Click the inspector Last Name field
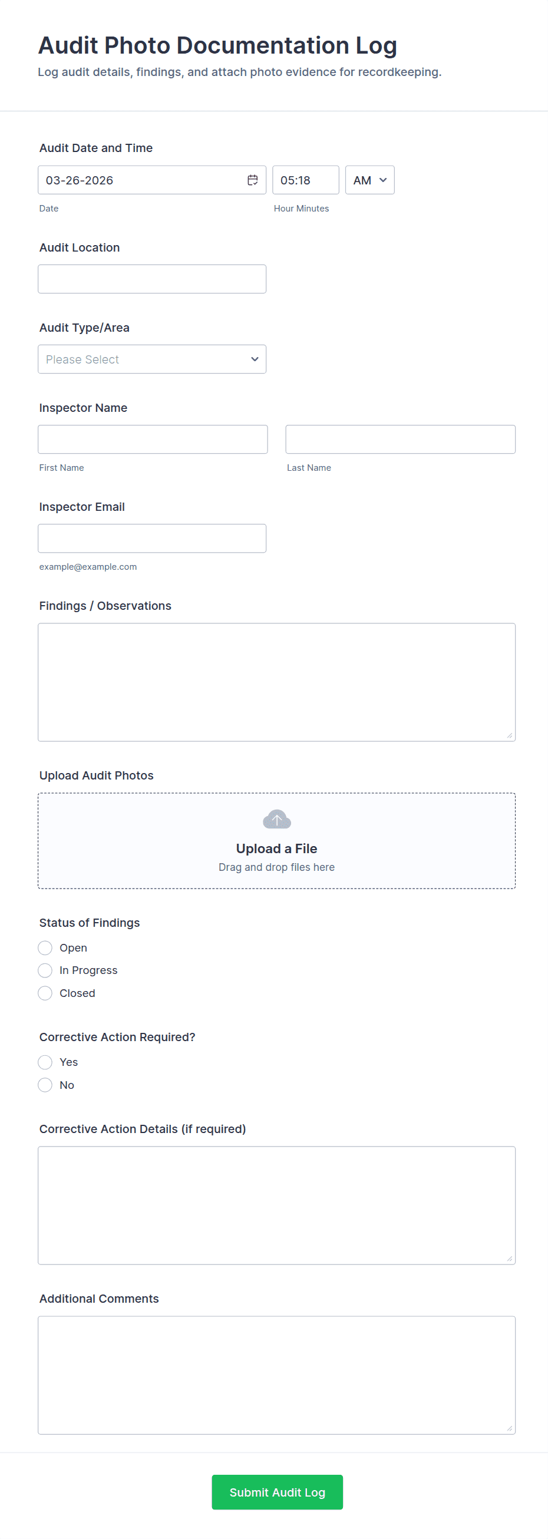The width and height of the screenshot is (548, 1539). point(400,439)
